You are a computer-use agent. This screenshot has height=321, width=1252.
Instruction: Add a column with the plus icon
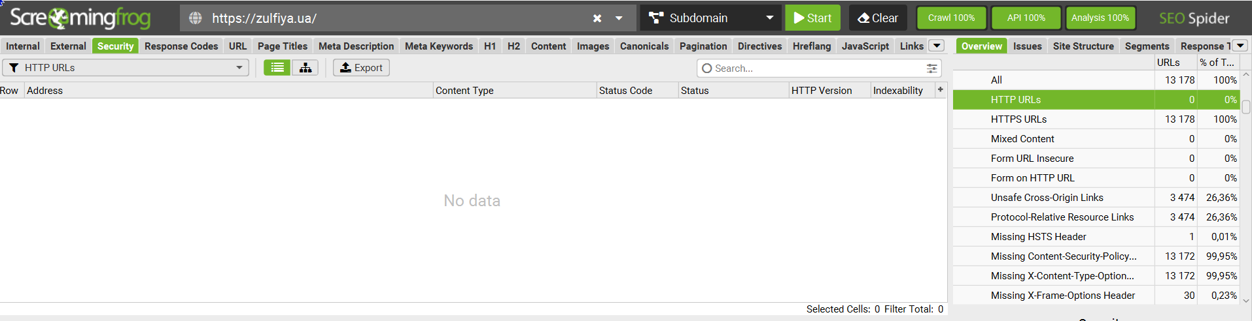[940, 90]
